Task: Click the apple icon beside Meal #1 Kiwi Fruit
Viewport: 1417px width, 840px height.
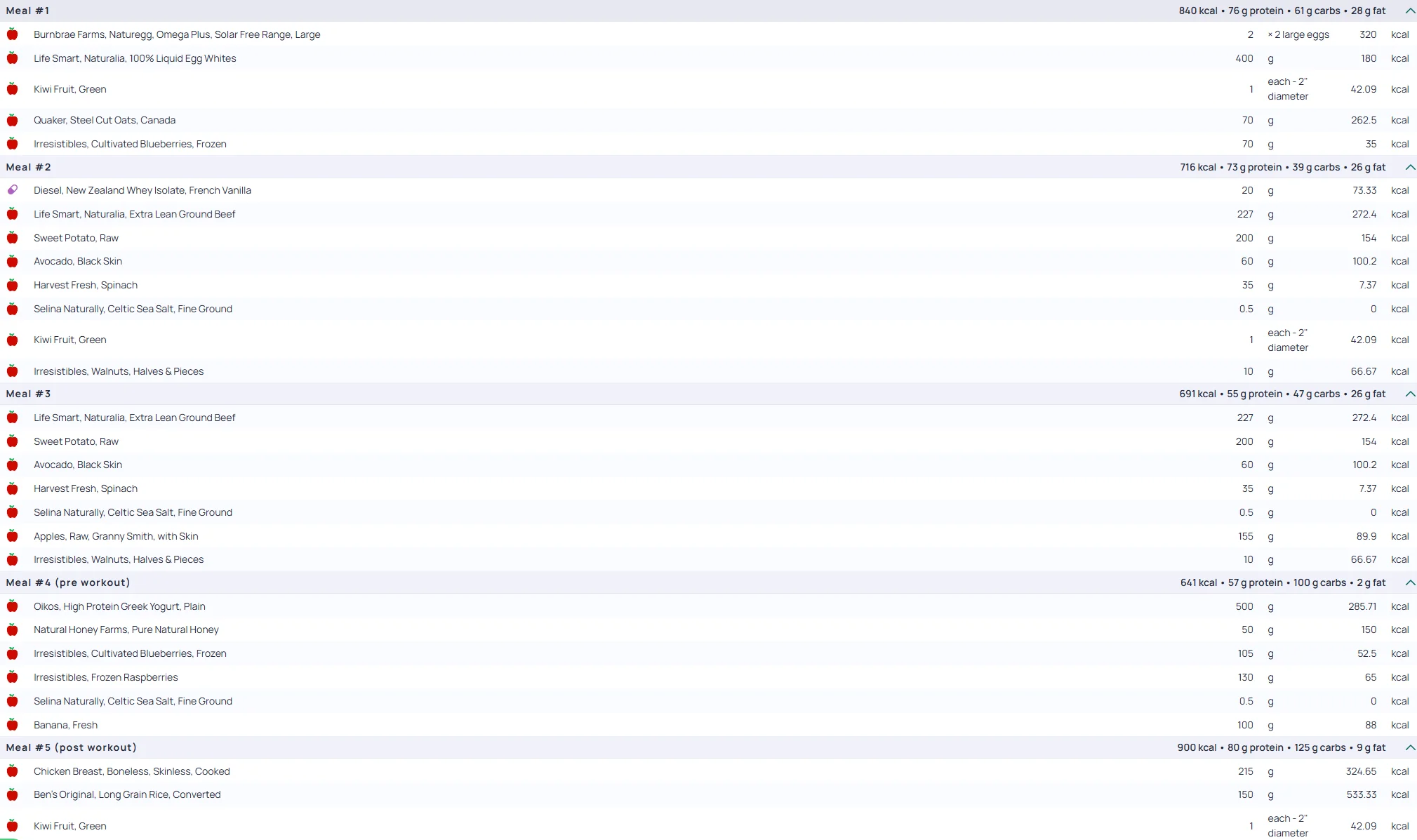Action: point(13,89)
